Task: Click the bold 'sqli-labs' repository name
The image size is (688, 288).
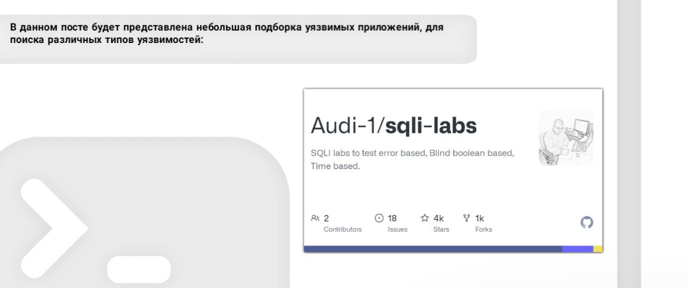Action: (x=431, y=126)
